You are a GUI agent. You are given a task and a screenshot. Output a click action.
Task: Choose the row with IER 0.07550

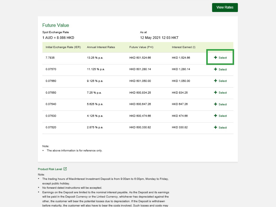pyautogui.click(x=220, y=93)
